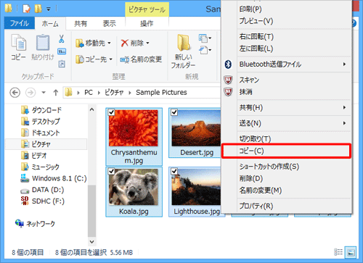Expand the 送る(N) submenu
This screenshot has height=263, width=363.
pyautogui.click(x=344, y=123)
